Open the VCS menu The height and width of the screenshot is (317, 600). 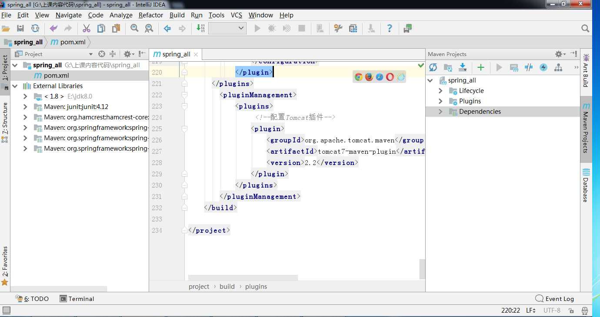coord(237,15)
